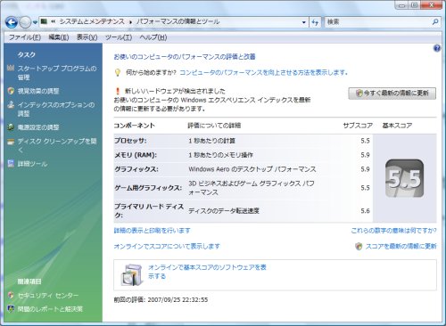
Task: Click the 詳細ツール icon
Action: coord(11,164)
